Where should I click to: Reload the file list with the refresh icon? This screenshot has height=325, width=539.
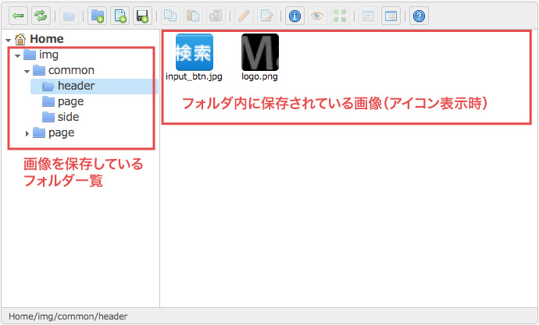click(39, 16)
